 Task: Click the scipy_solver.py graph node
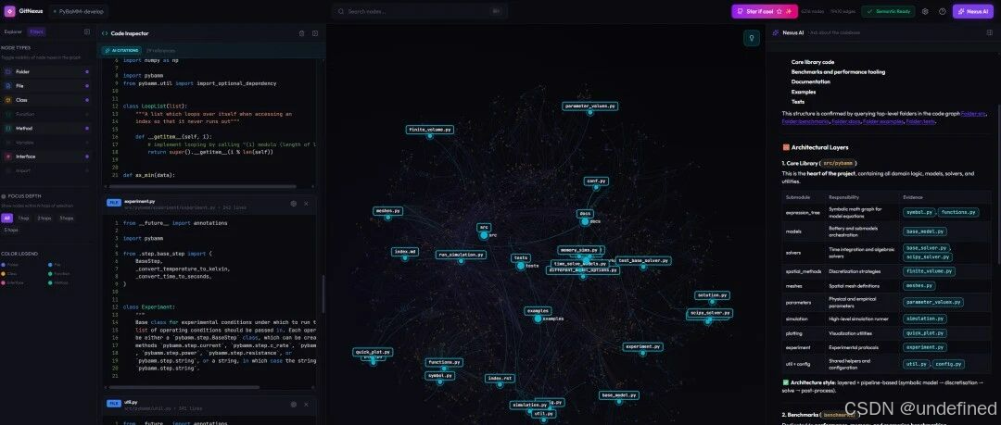(710, 313)
